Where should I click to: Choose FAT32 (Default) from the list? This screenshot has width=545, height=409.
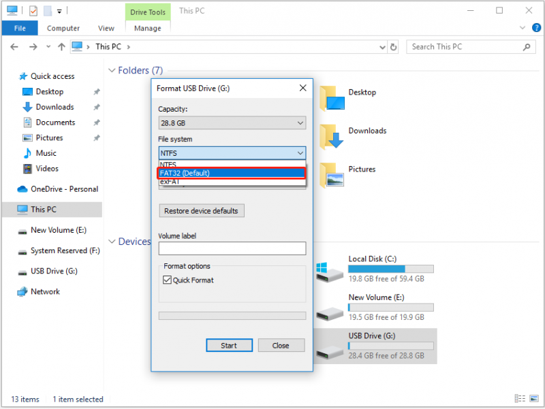click(232, 173)
